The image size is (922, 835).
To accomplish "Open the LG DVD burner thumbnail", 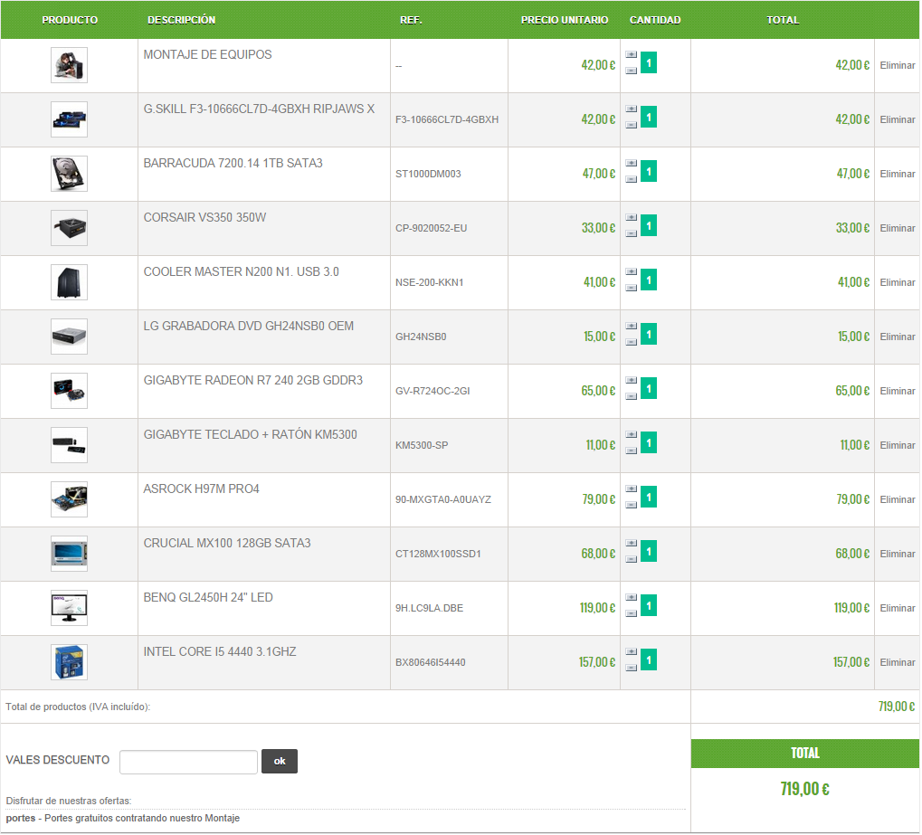I will 69,337.
